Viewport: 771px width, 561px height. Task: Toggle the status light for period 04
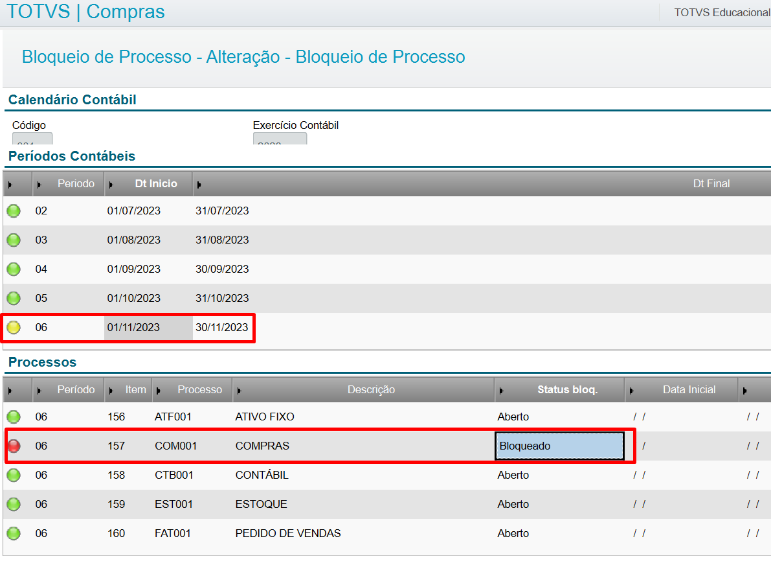pyautogui.click(x=14, y=269)
